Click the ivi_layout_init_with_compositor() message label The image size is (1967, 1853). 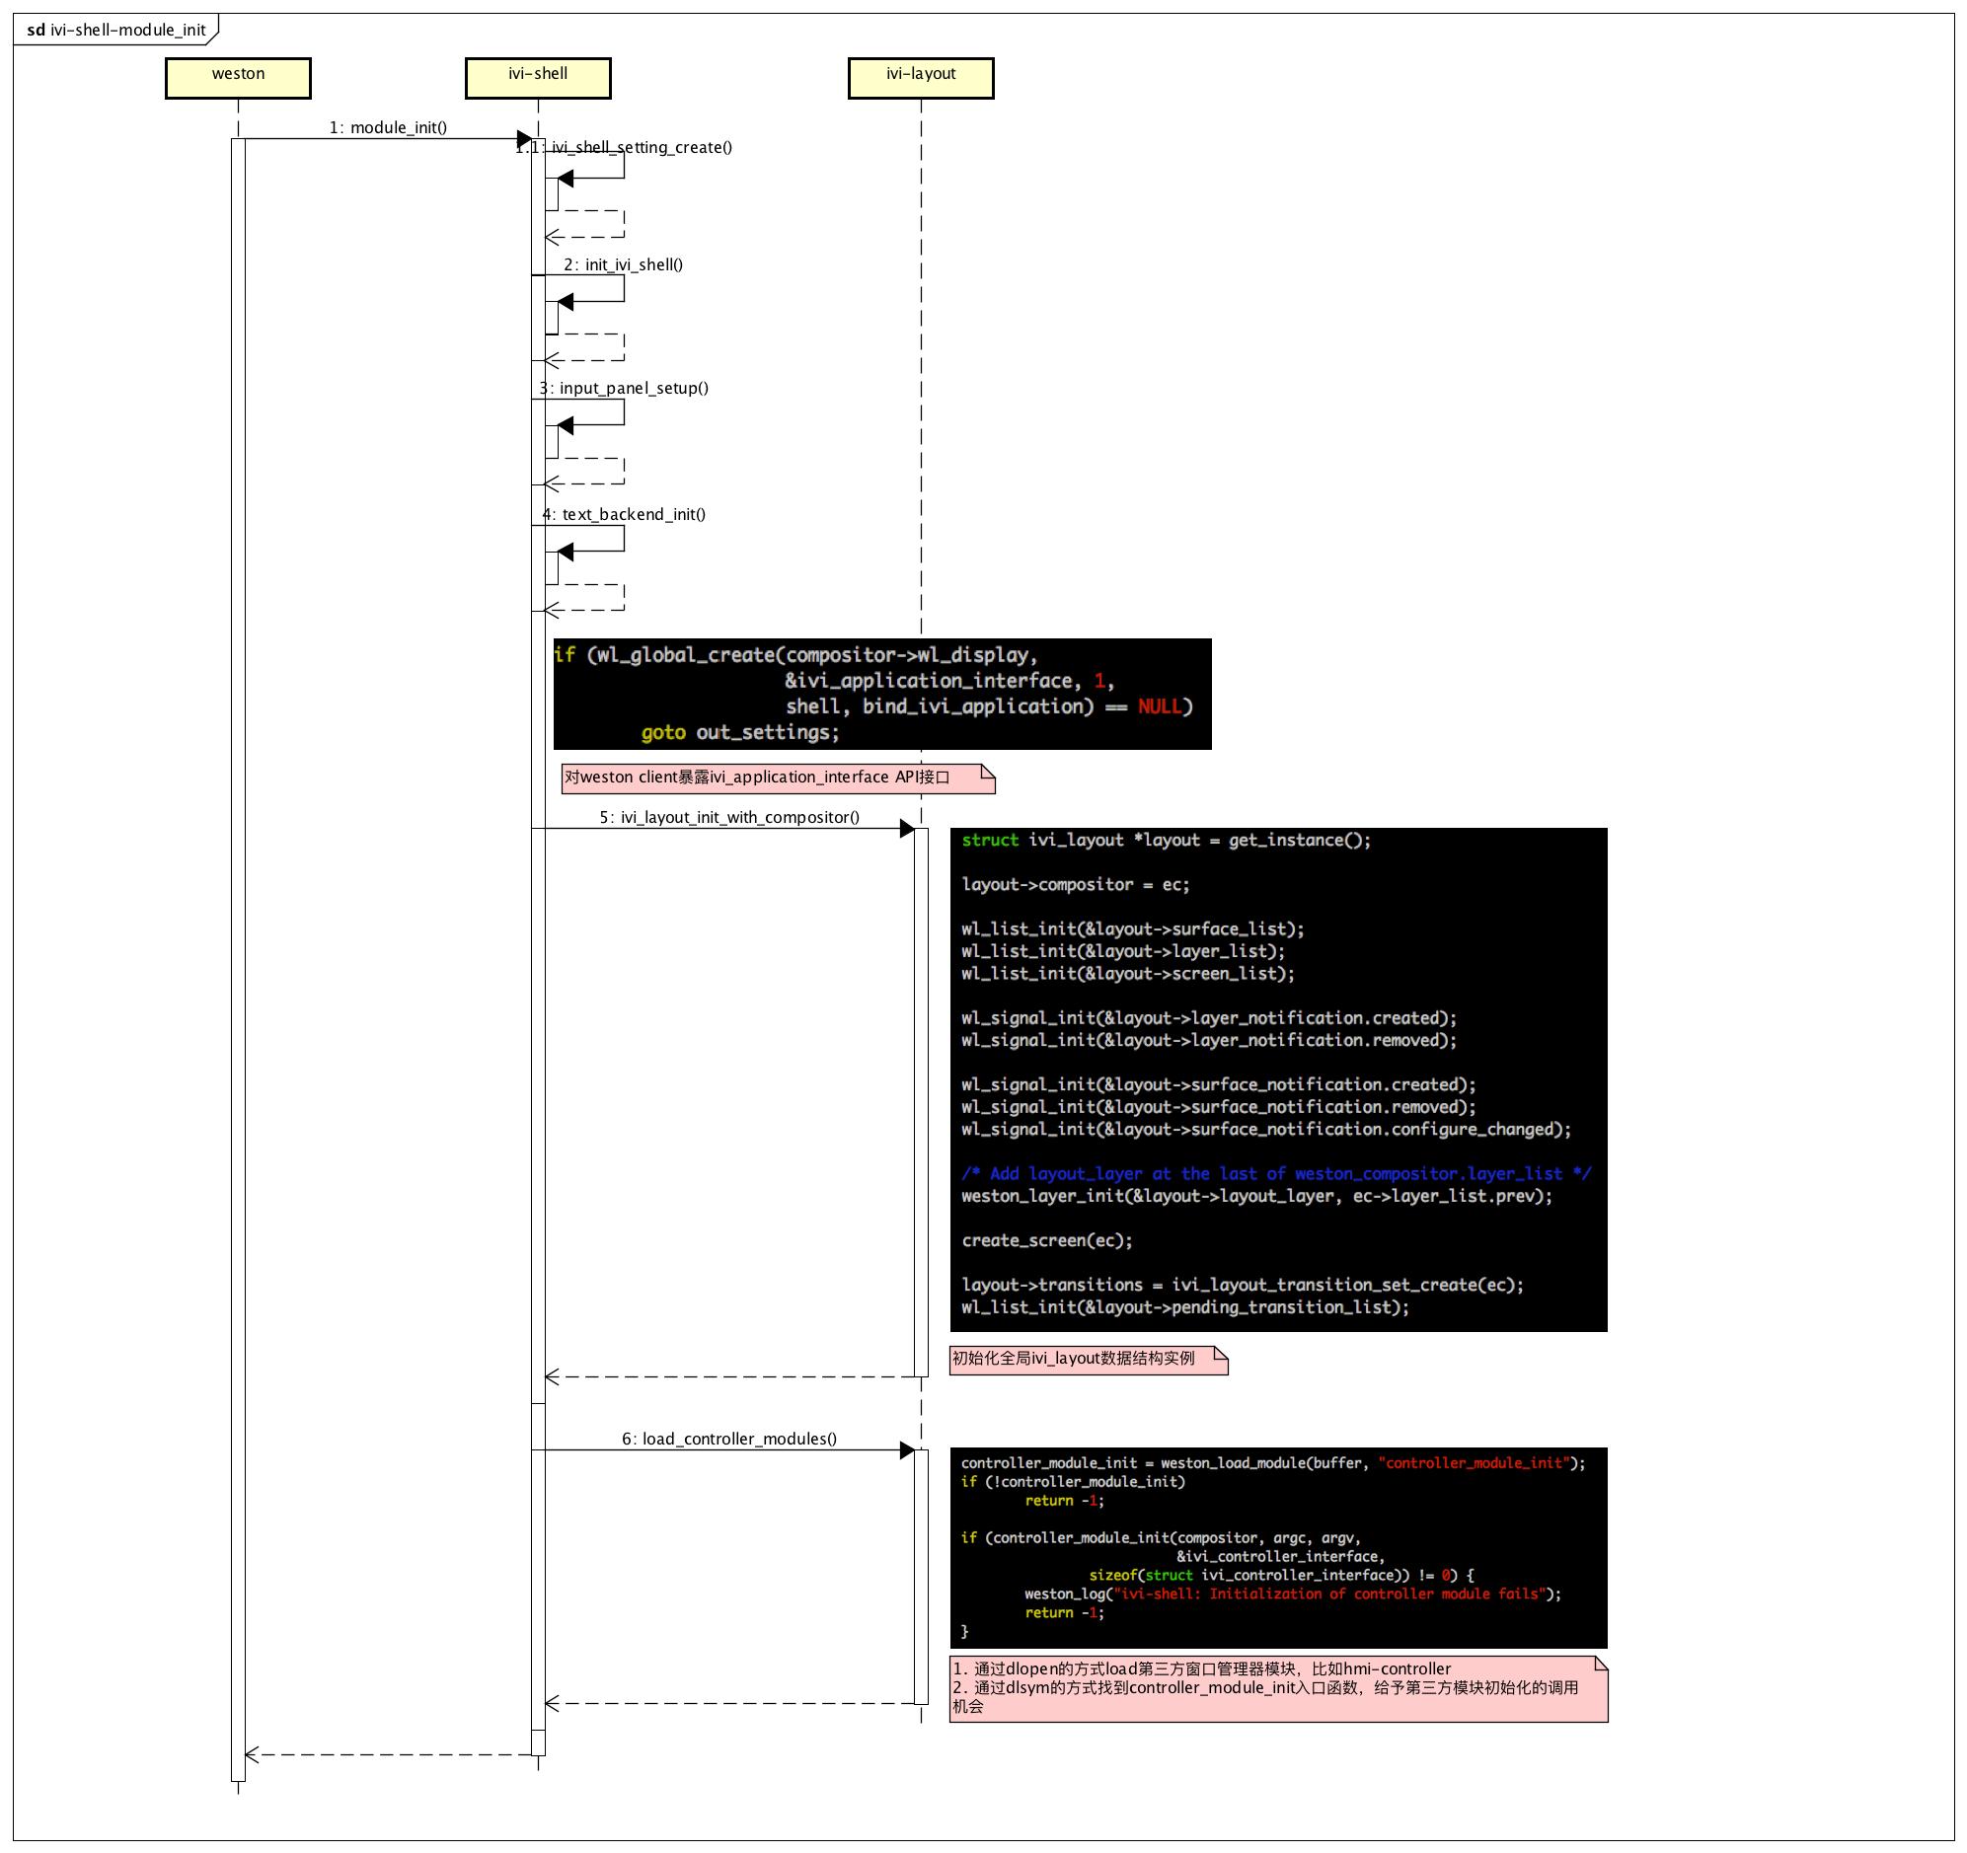(729, 817)
